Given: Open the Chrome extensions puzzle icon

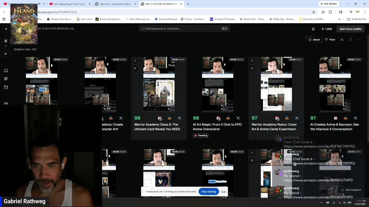Looking at the screenshot, I should [x=330, y=12].
